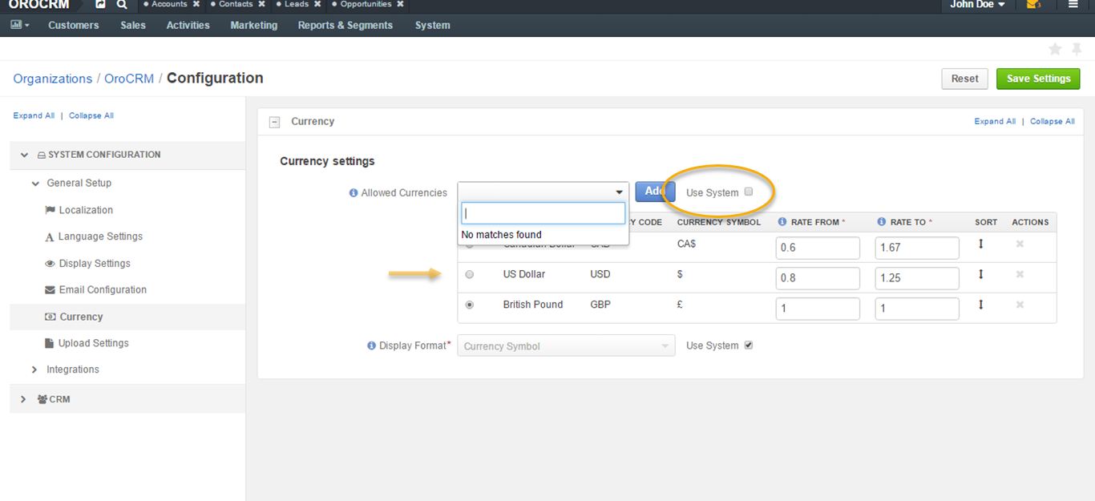Screen dimensions: 1095x501
Task: Open the email notifications envelope icon
Action: click(x=1034, y=5)
